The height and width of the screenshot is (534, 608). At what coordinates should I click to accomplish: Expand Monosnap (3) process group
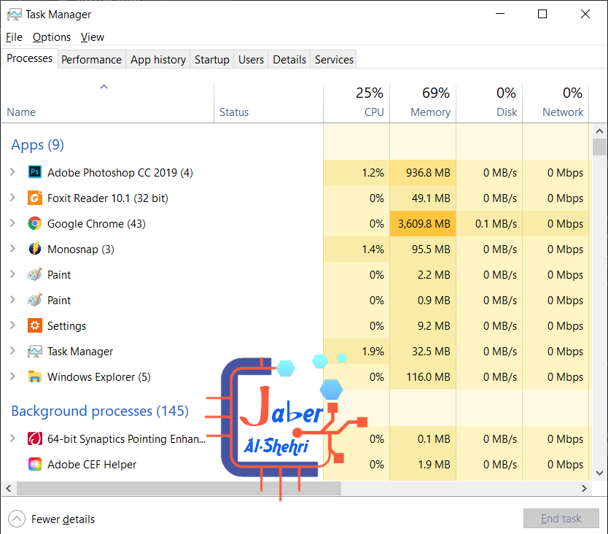(12, 249)
